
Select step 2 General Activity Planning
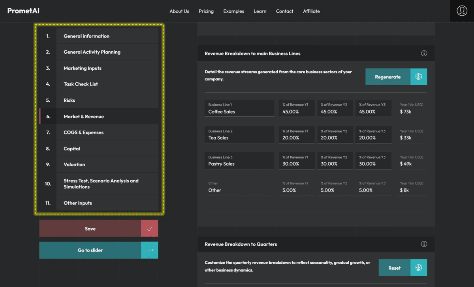tap(99, 52)
